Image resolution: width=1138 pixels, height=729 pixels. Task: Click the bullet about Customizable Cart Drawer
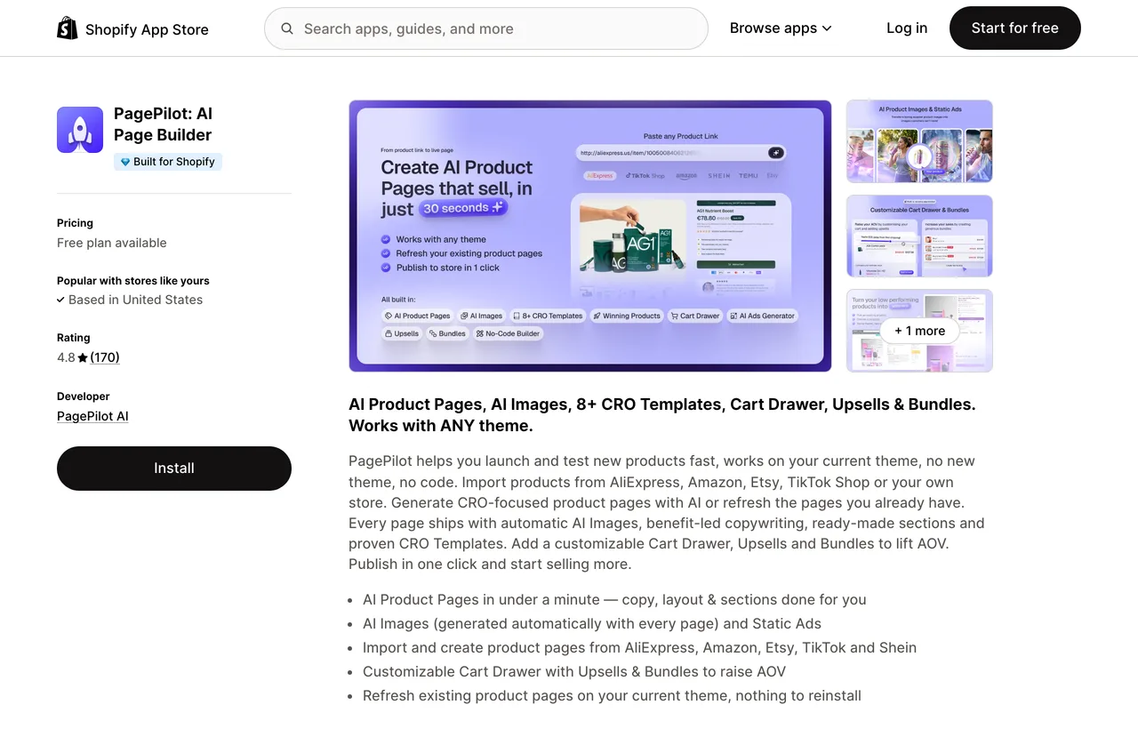coord(574,671)
